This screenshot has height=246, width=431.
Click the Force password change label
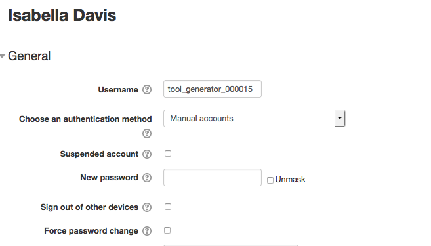91,231
